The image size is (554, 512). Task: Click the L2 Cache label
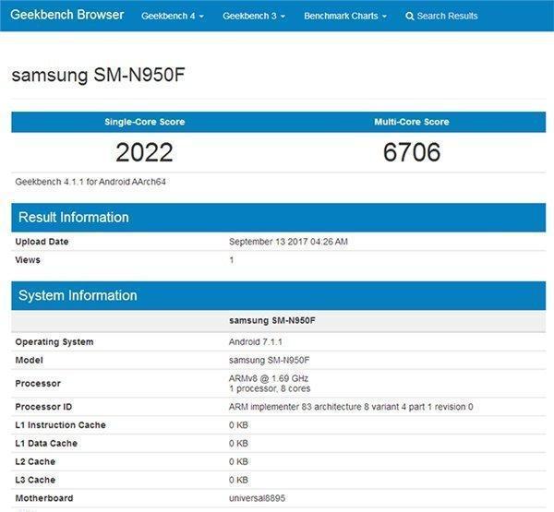click(x=35, y=462)
